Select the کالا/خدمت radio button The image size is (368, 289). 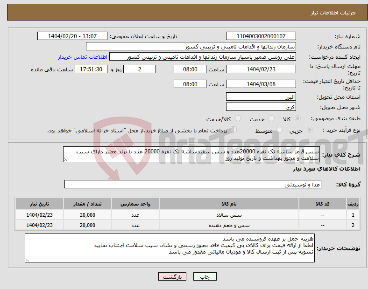(238, 118)
